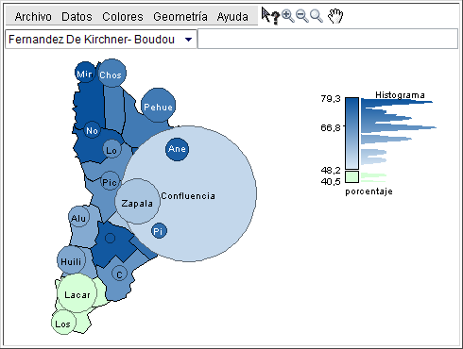The width and height of the screenshot is (463, 349).
Task: Expand the Fernandez De Kirchner- Boudou dropdown arrow
Action: pyautogui.click(x=188, y=40)
